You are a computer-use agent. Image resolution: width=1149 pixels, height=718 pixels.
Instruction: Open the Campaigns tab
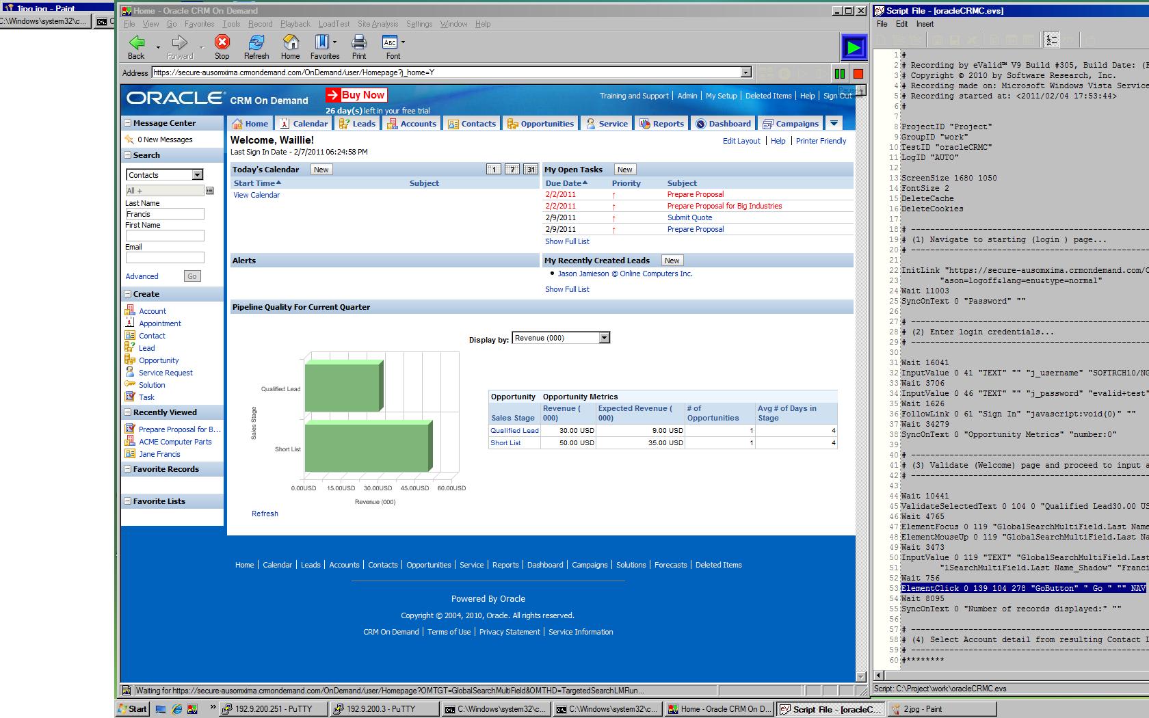coord(791,124)
